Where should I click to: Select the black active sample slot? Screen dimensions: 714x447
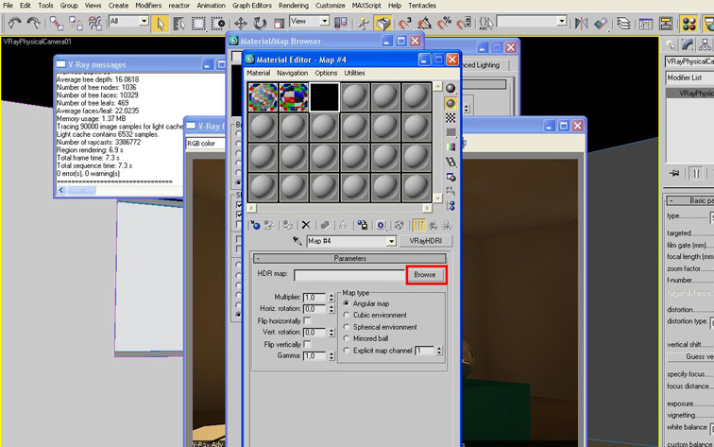[324, 97]
